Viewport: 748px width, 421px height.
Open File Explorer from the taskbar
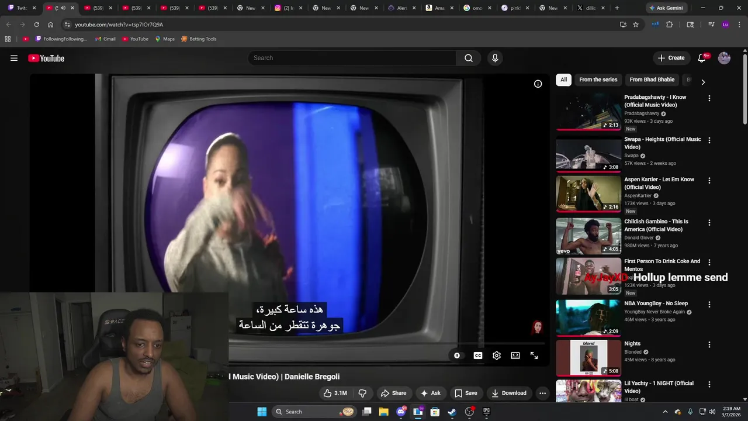coord(384,412)
